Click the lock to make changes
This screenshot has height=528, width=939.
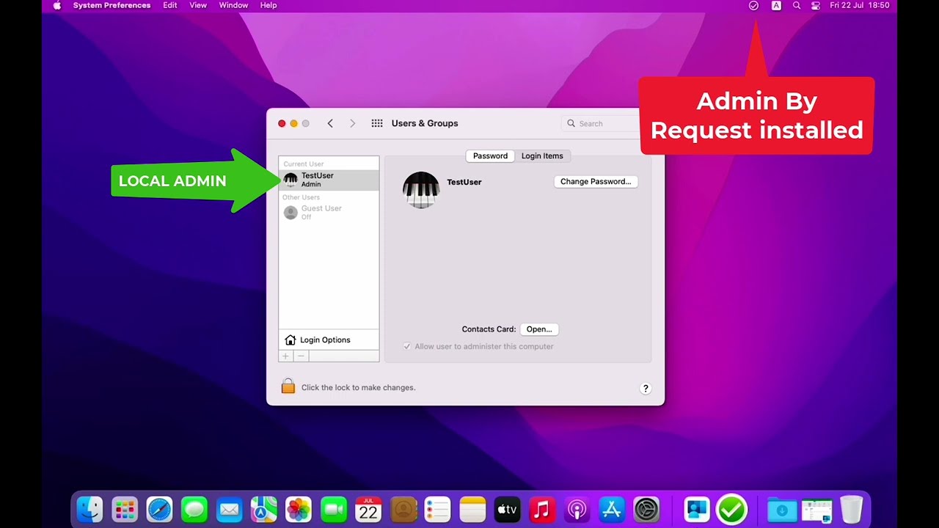tap(288, 386)
